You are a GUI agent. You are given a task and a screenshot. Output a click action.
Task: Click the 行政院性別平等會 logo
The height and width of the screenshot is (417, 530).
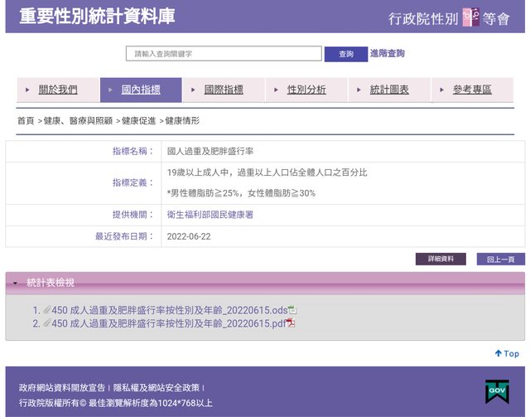pyautogui.click(x=449, y=17)
